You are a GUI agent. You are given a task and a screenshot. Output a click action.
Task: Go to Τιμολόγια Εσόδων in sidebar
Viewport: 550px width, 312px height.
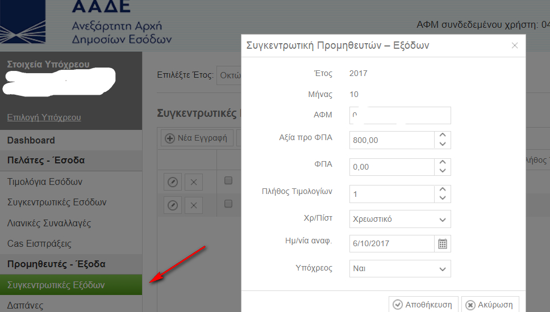click(x=45, y=182)
